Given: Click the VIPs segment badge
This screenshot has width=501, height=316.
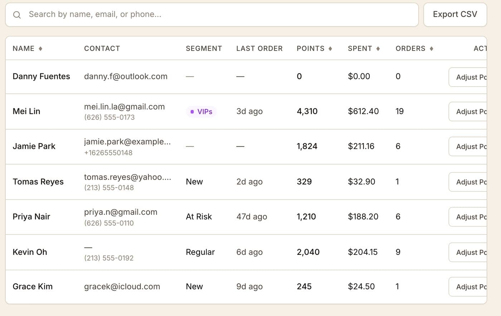Looking at the screenshot, I should [x=201, y=112].
